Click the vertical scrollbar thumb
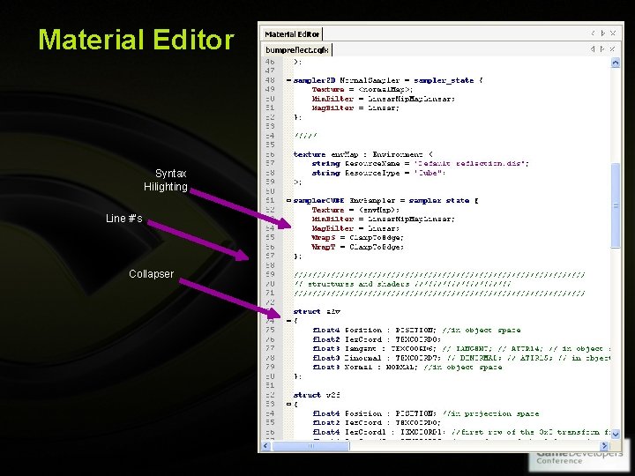Image resolution: width=635 pixels, height=476 pixels. point(616,205)
